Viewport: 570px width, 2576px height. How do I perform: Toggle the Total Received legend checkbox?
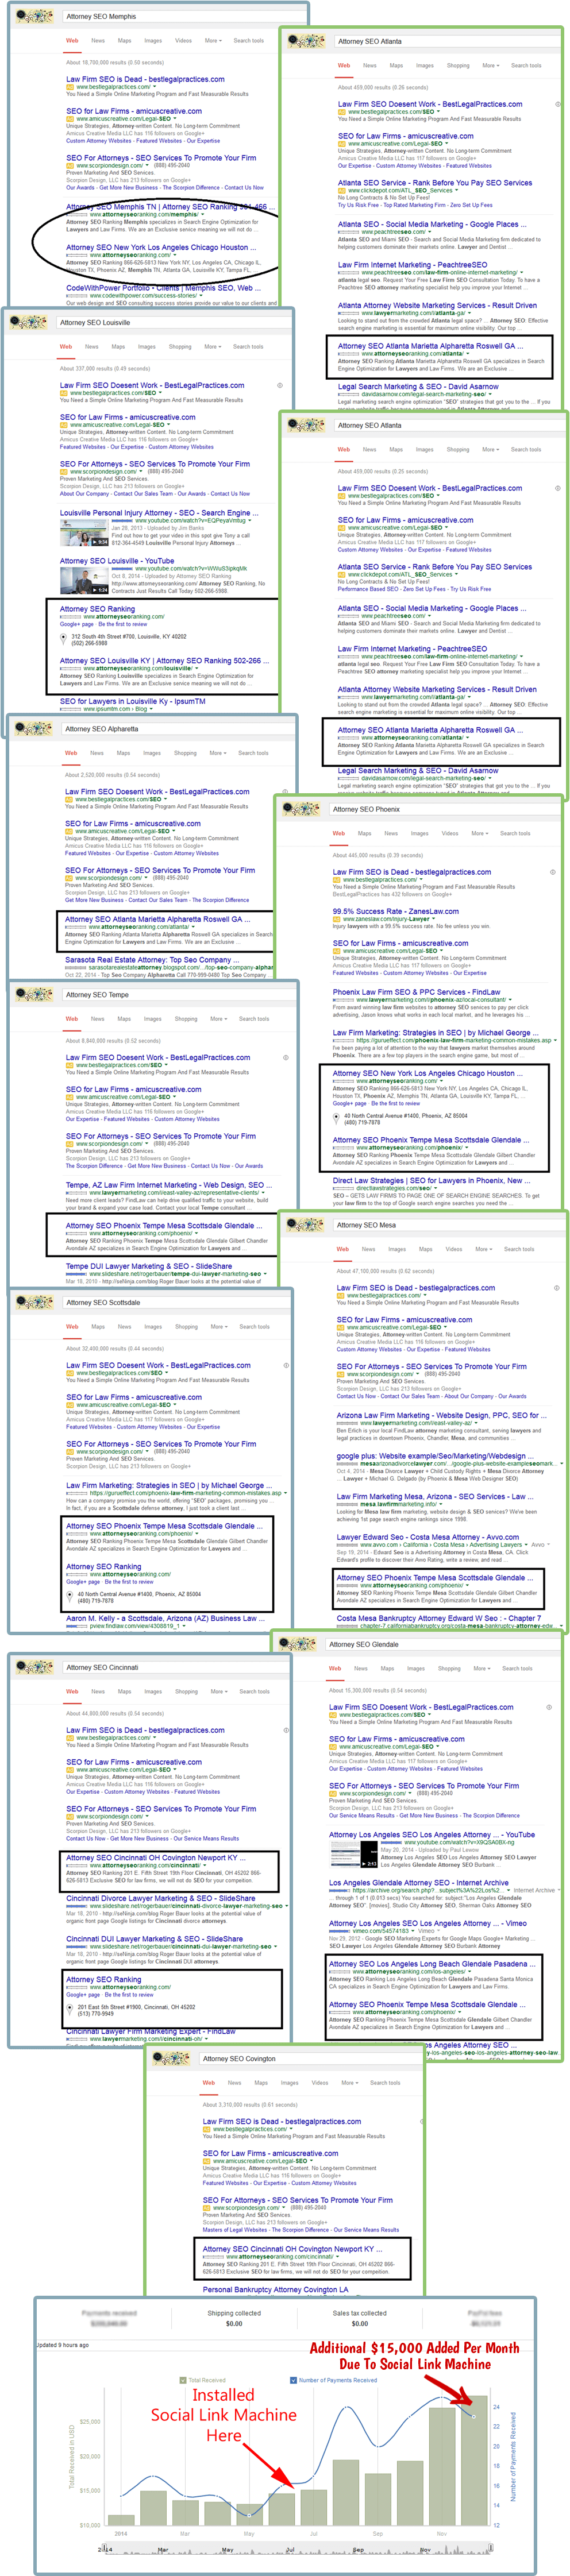183,2380
